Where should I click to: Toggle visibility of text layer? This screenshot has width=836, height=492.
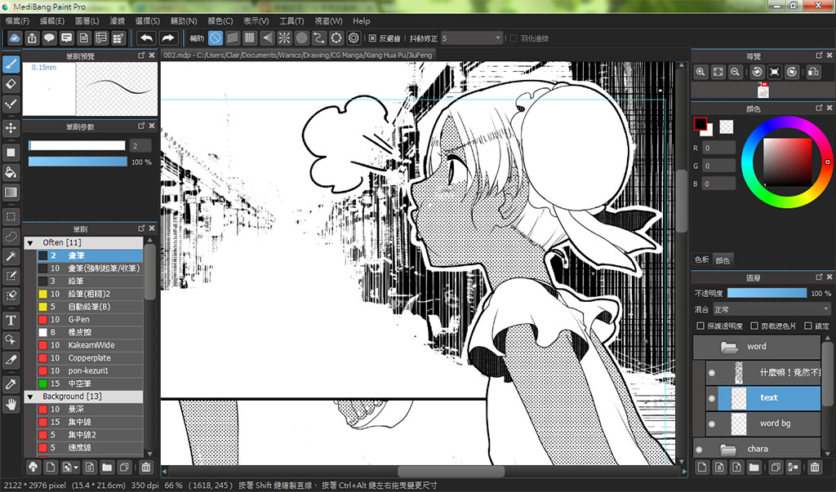[x=712, y=398]
